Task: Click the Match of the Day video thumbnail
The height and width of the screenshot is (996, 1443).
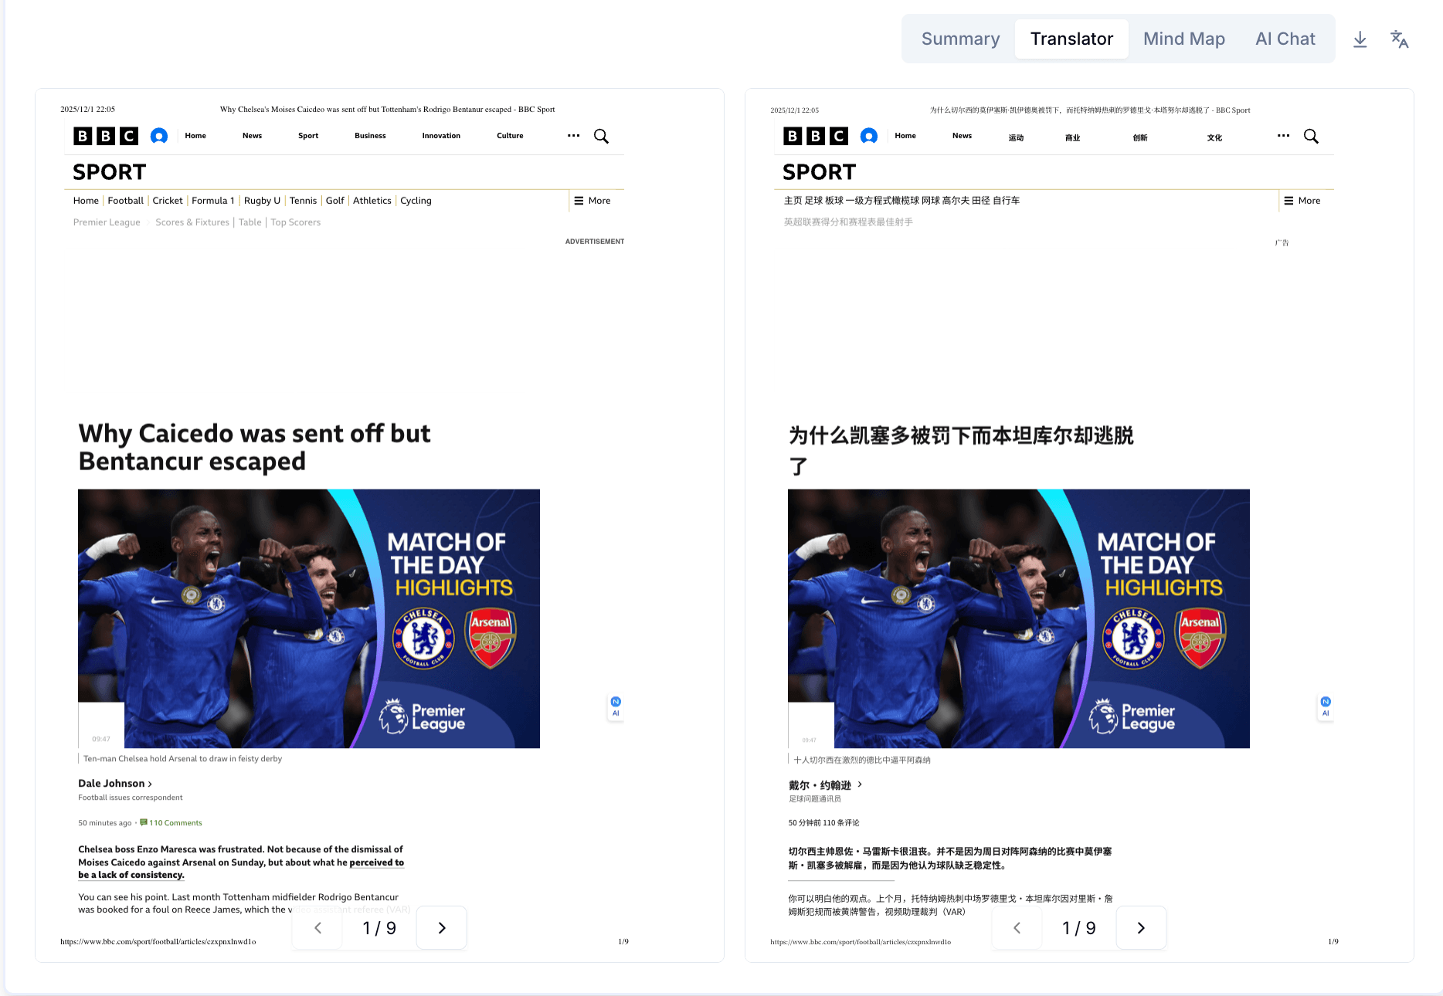Action: tap(308, 618)
